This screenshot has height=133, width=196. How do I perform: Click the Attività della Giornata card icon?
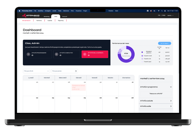point(84,54)
